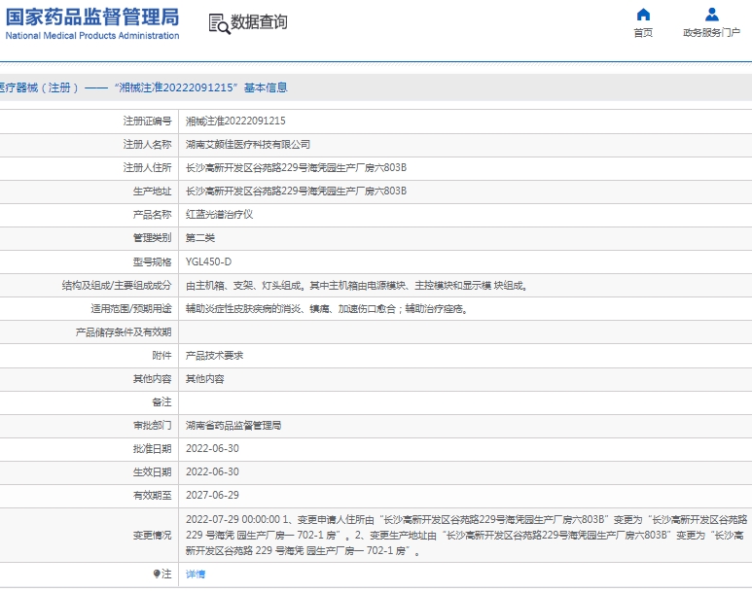Click the 其他内容 value cell
Viewport: 752px width, 592px height.
pos(205,379)
